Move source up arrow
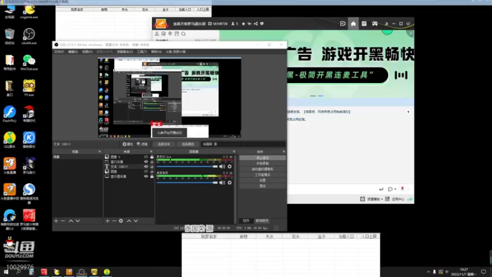492x277 pixels. pos(129,221)
